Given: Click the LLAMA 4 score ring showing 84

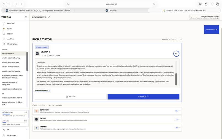Looking at the screenshot, I should (176, 54).
